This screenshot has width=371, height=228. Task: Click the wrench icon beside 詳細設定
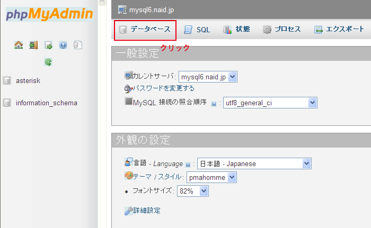tap(128, 211)
